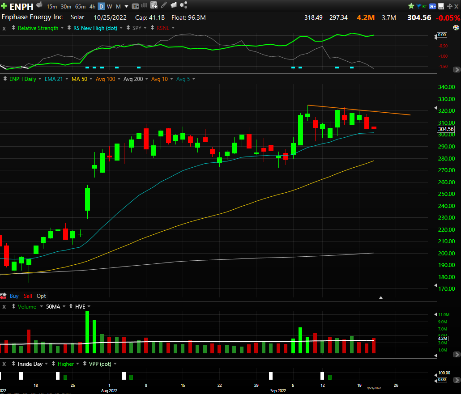Select the W weekly timeframe
The image size is (461, 394).
pos(109,6)
